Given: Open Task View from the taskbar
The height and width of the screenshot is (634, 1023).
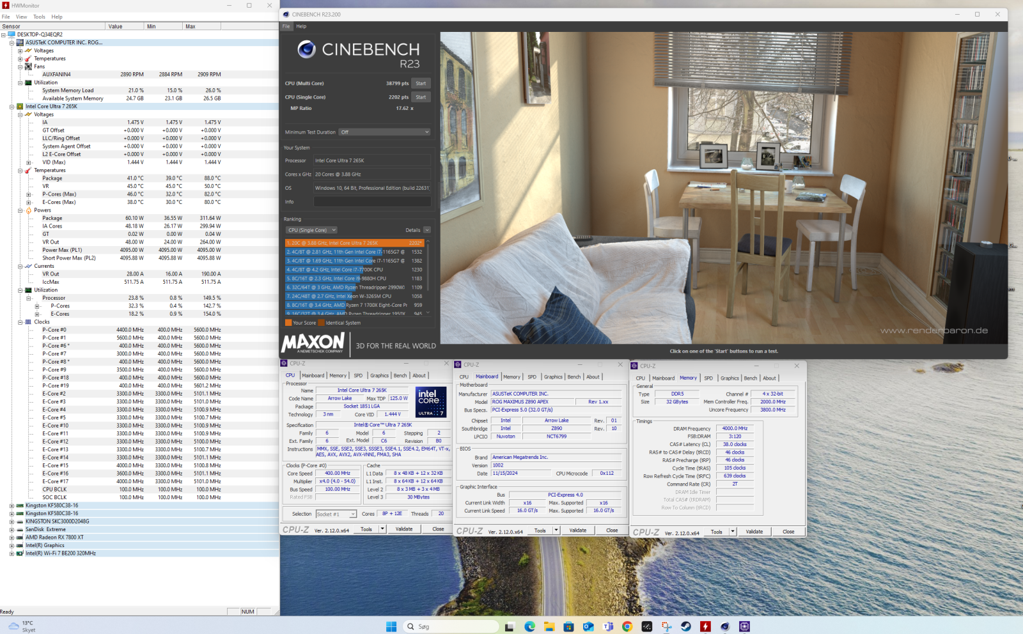Looking at the screenshot, I should point(510,626).
